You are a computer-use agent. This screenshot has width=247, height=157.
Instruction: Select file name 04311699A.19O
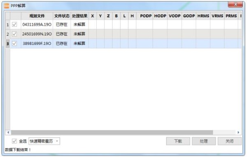tap(37, 25)
